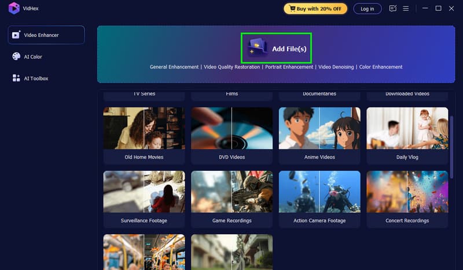Click the VidHex logo icon

click(14, 8)
